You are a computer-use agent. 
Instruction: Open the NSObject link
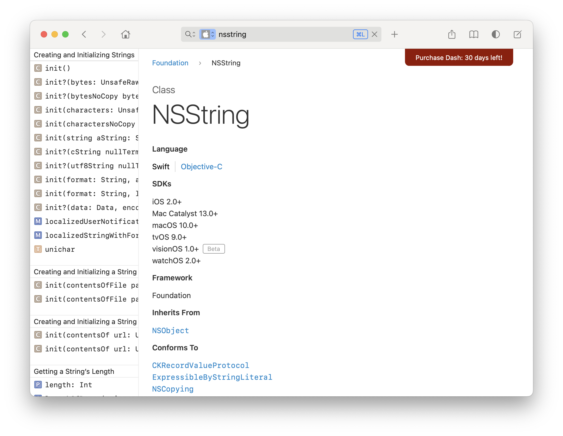click(x=170, y=330)
